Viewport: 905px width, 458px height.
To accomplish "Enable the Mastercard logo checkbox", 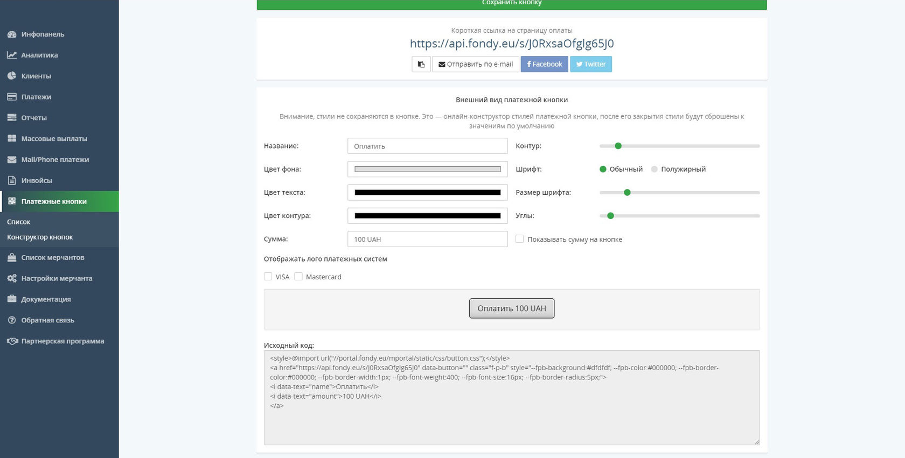I will (298, 277).
